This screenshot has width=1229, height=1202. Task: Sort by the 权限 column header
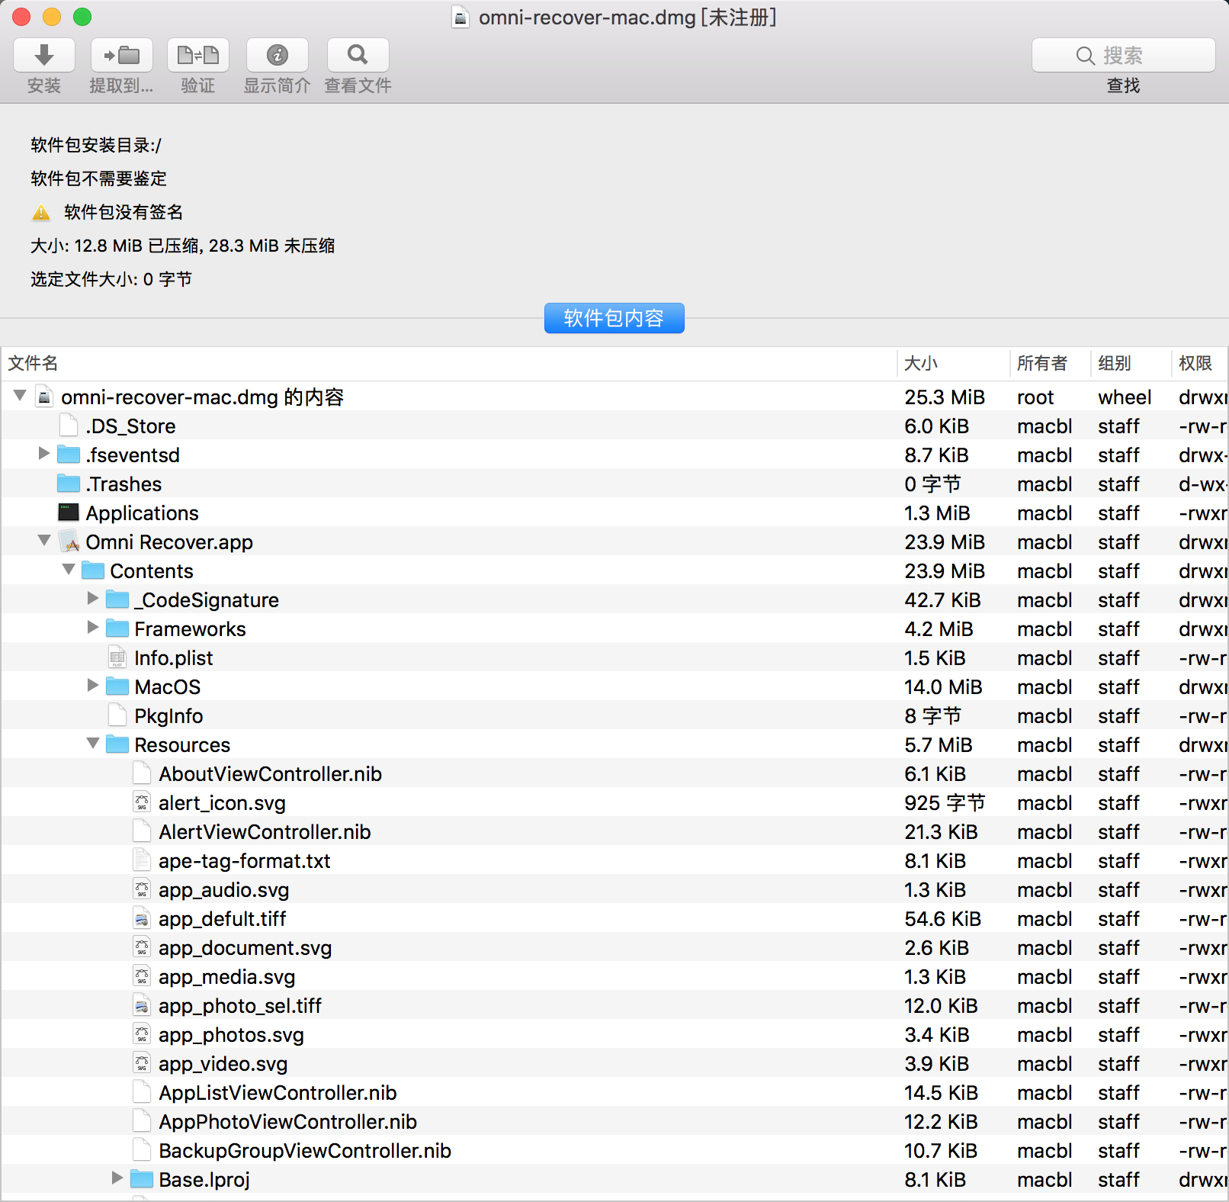point(1200,363)
